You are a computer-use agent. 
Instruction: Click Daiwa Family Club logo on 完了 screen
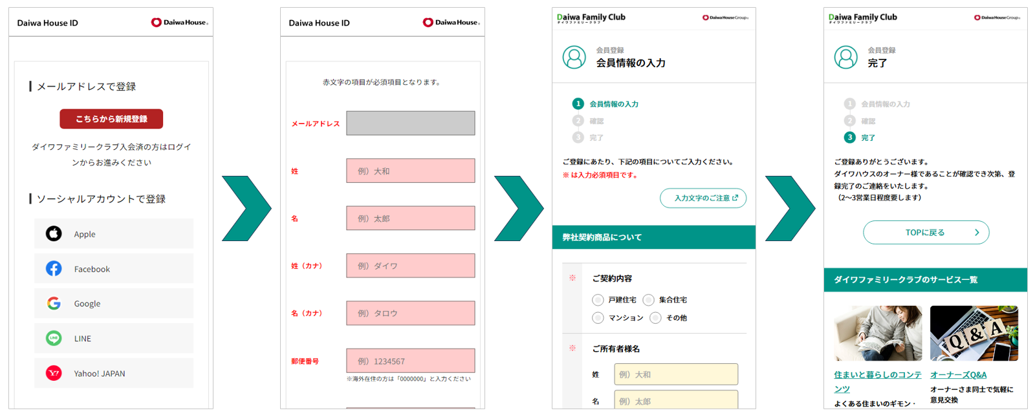point(863,18)
